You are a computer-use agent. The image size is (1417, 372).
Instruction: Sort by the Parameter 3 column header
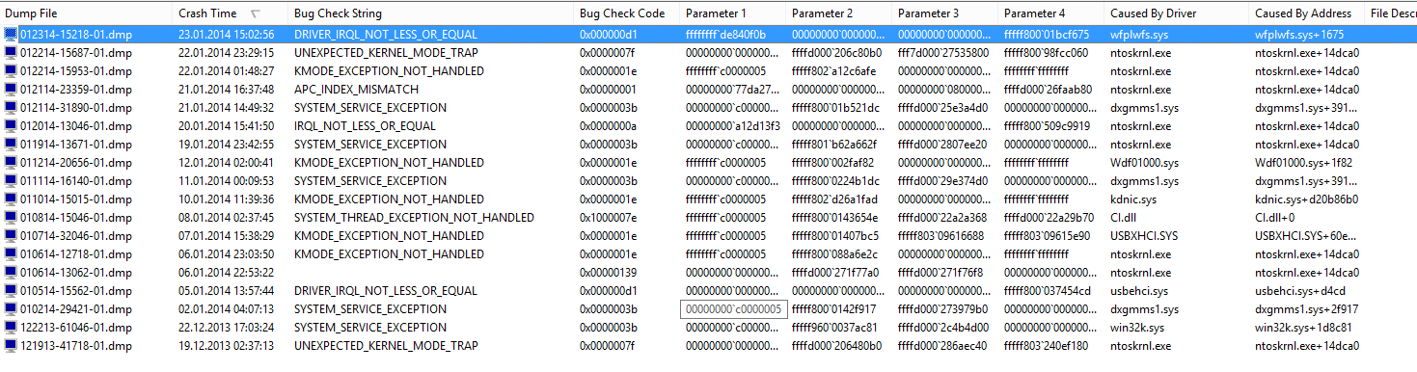point(945,13)
